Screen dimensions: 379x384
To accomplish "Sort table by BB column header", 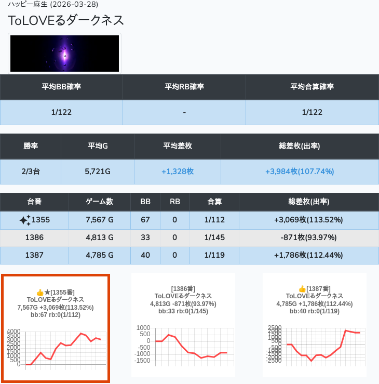I will click(x=145, y=202).
